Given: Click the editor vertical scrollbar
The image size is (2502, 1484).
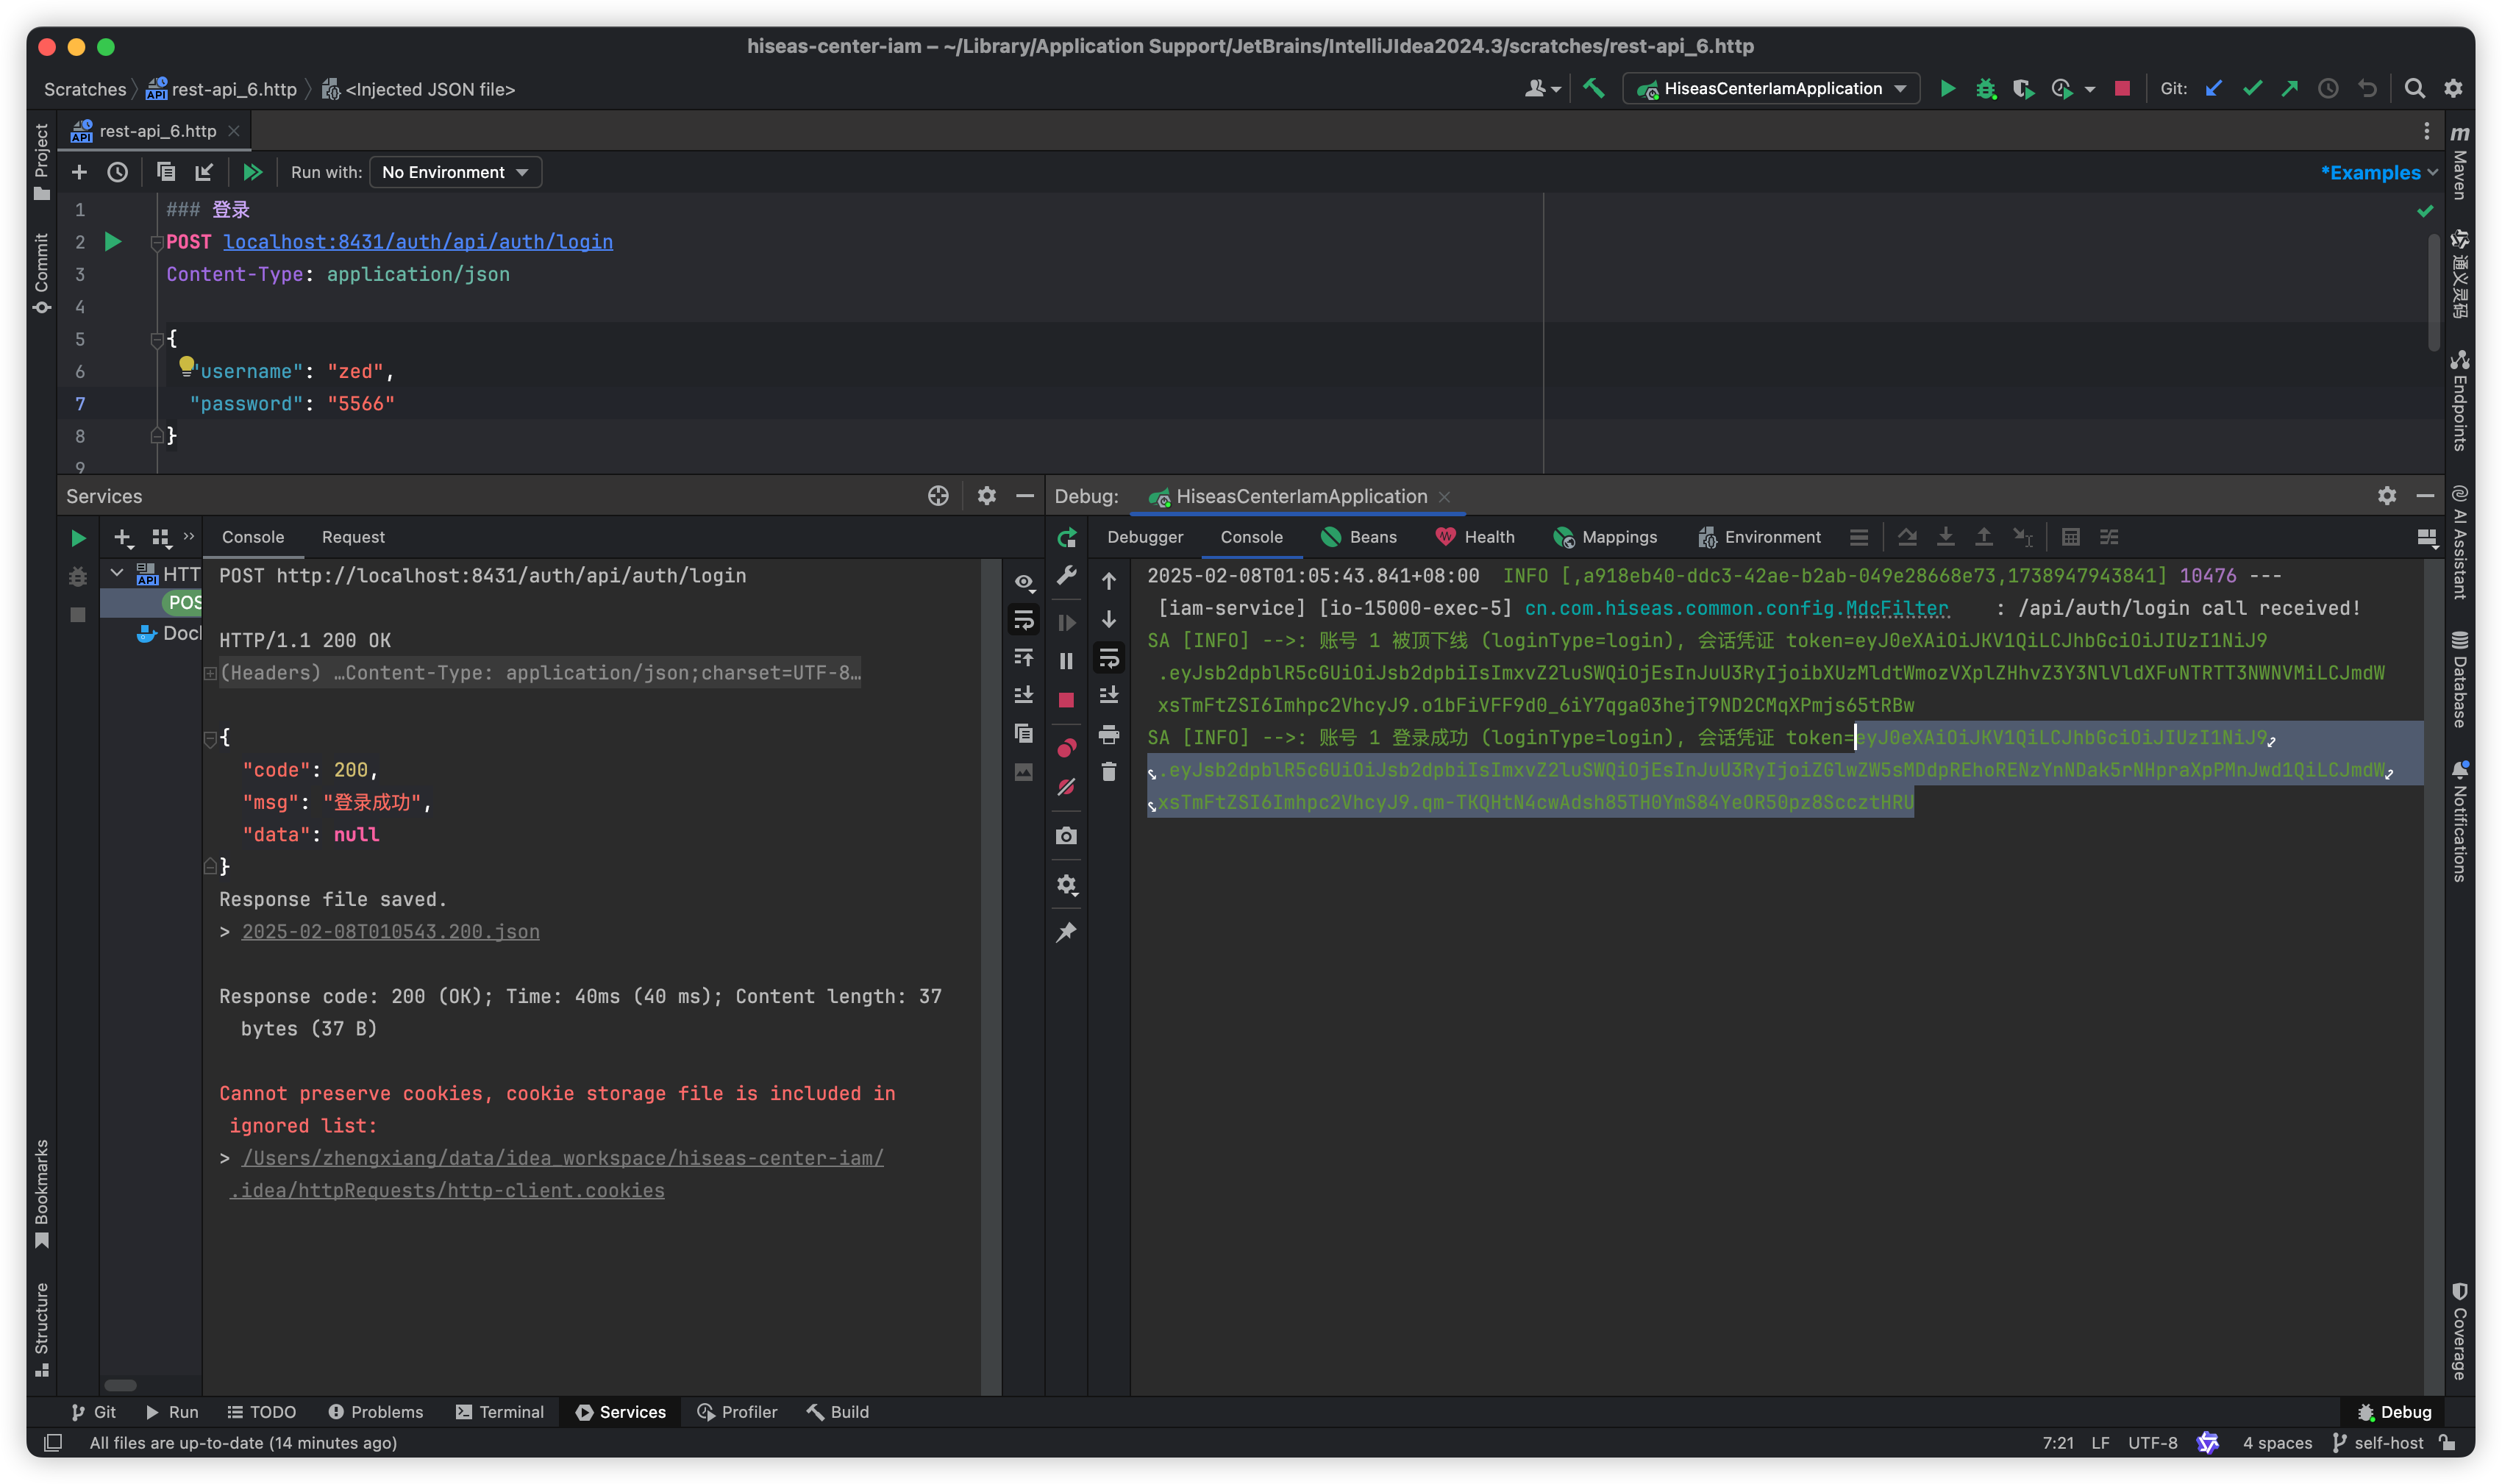Looking at the screenshot, I should [2434, 291].
